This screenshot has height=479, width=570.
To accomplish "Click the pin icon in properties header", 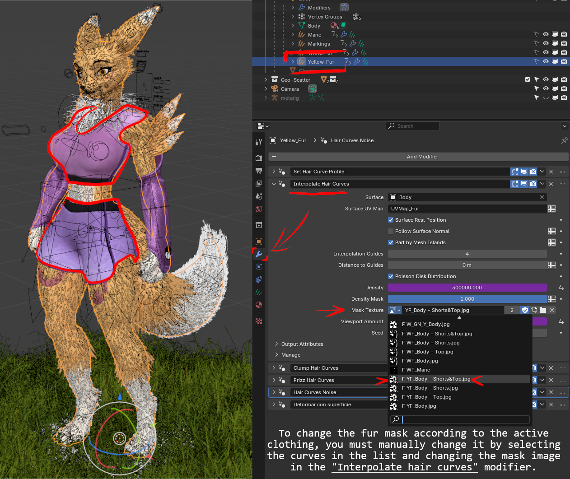I will [564, 140].
